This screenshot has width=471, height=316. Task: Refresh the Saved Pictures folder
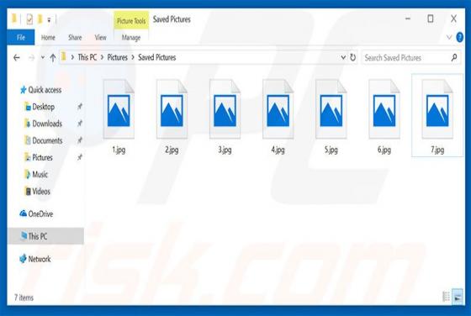pos(352,57)
